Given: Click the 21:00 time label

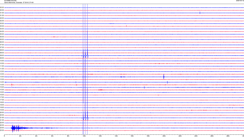Looking at the screenshot, I should [2, 118].
